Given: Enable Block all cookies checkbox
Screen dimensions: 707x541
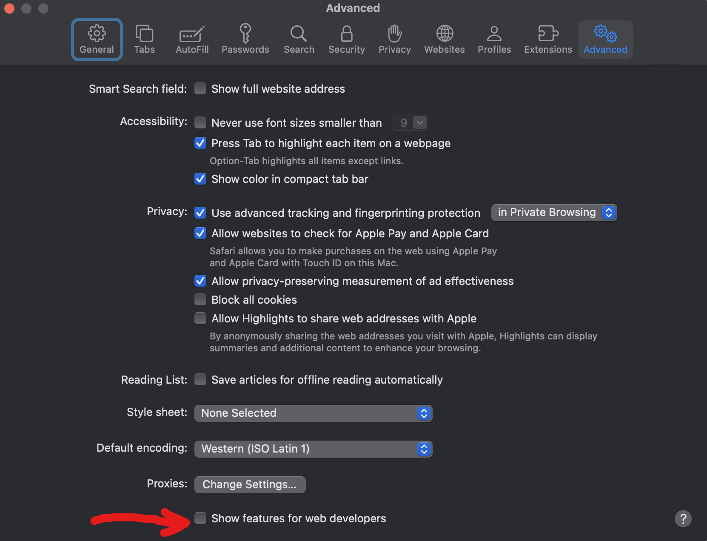Looking at the screenshot, I should [x=200, y=299].
